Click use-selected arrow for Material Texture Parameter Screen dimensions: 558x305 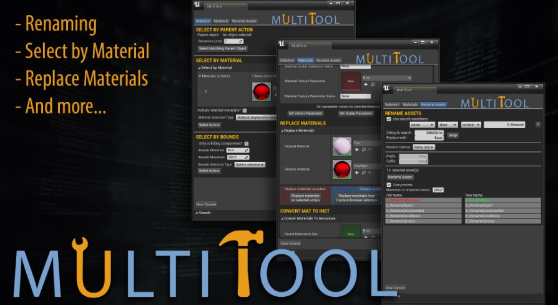(366, 84)
